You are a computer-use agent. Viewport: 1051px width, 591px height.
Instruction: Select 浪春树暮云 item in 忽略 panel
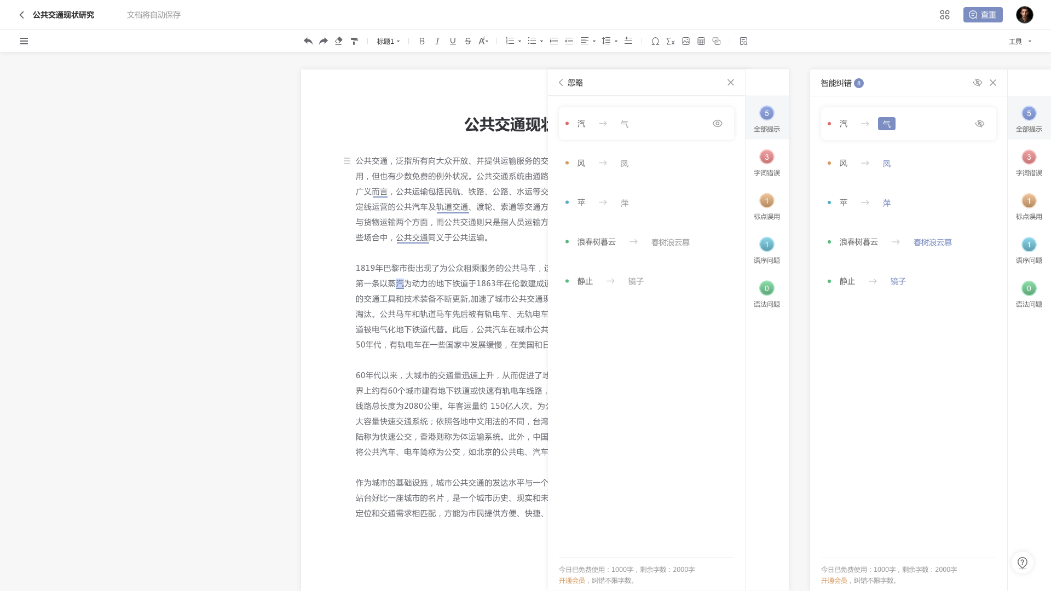[646, 242]
